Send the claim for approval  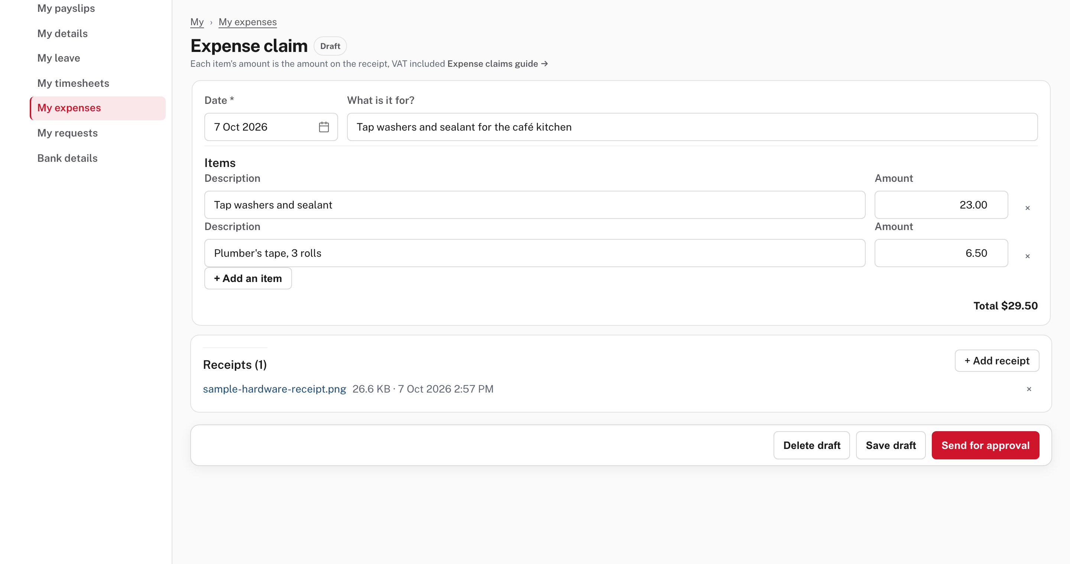click(985, 445)
